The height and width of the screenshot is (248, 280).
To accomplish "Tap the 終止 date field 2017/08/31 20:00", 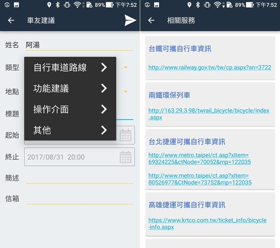I will click(x=79, y=157).
